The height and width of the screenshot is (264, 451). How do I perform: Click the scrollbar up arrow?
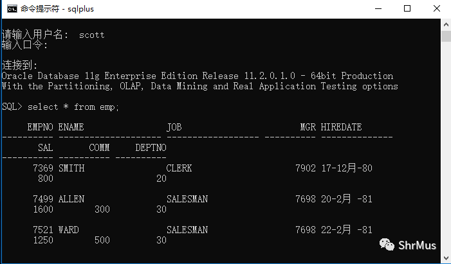pos(446,24)
